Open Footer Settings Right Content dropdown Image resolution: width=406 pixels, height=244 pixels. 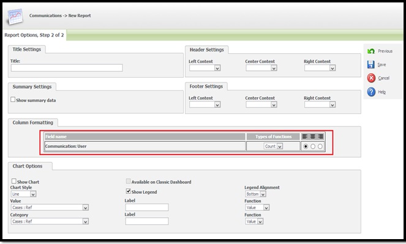click(x=320, y=105)
